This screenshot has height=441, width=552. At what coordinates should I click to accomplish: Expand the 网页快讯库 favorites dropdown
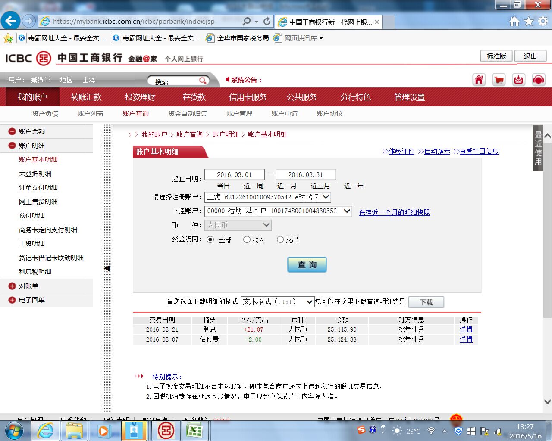(x=321, y=38)
